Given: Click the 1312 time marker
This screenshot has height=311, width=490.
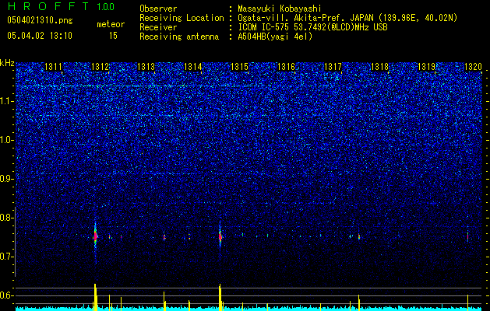Looking at the screenshot, I should [x=100, y=67].
